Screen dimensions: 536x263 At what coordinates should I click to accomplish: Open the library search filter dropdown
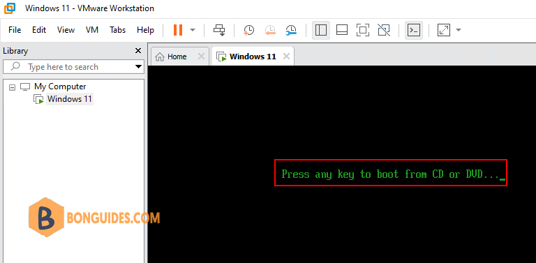[138, 66]
